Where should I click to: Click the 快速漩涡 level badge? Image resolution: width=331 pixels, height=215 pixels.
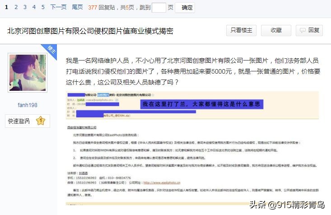pyautogui.click(x=28, y=121)
